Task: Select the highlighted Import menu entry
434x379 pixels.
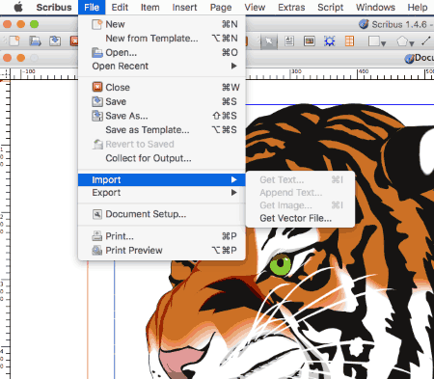Action: [x=162, y=179]
